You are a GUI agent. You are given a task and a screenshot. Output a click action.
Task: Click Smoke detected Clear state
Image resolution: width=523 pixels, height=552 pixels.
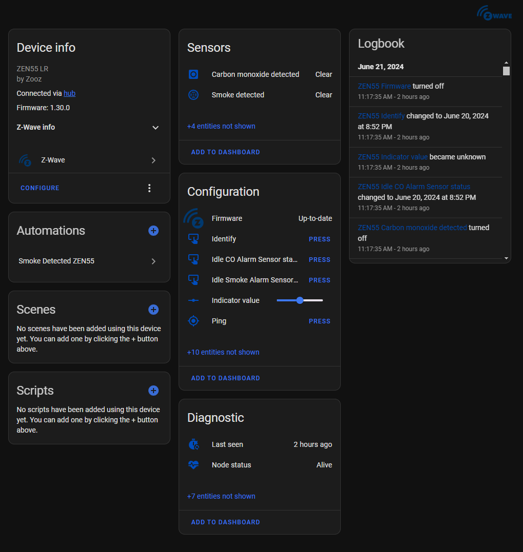click(x=324, y=95)
